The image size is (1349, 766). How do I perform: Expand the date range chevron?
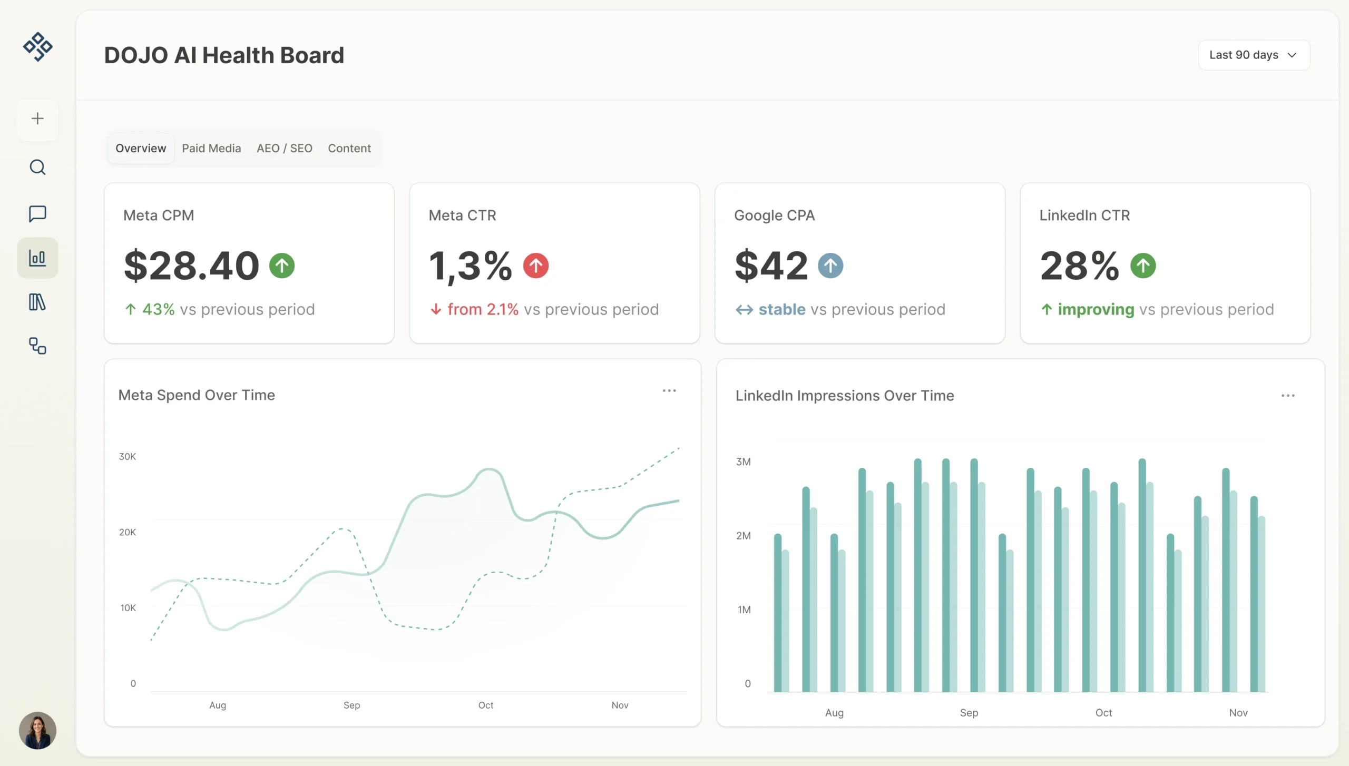(1292, 55)
